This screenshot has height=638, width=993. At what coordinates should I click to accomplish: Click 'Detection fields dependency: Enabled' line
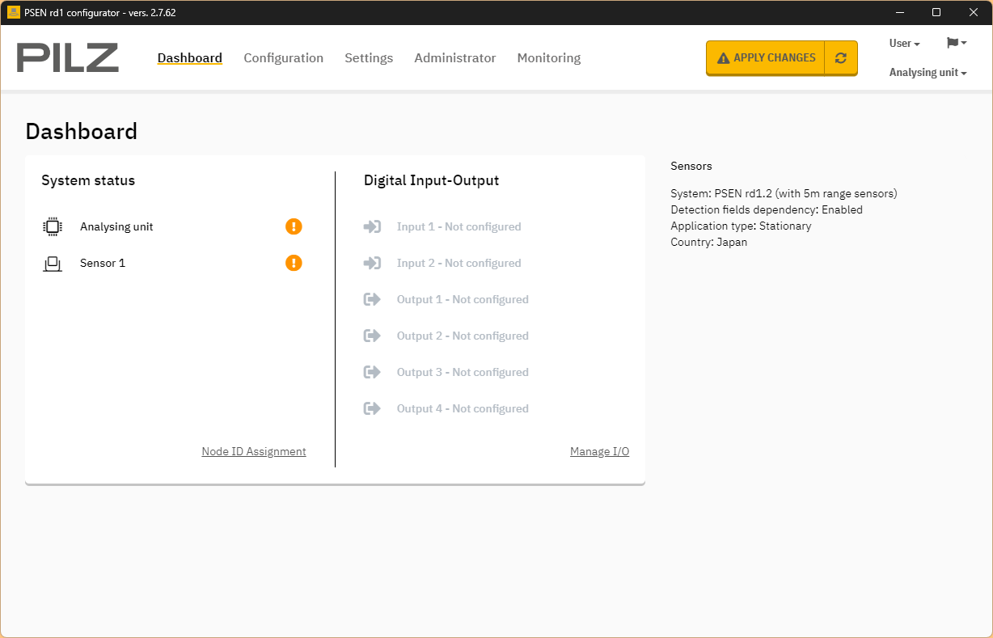[767, 210]
